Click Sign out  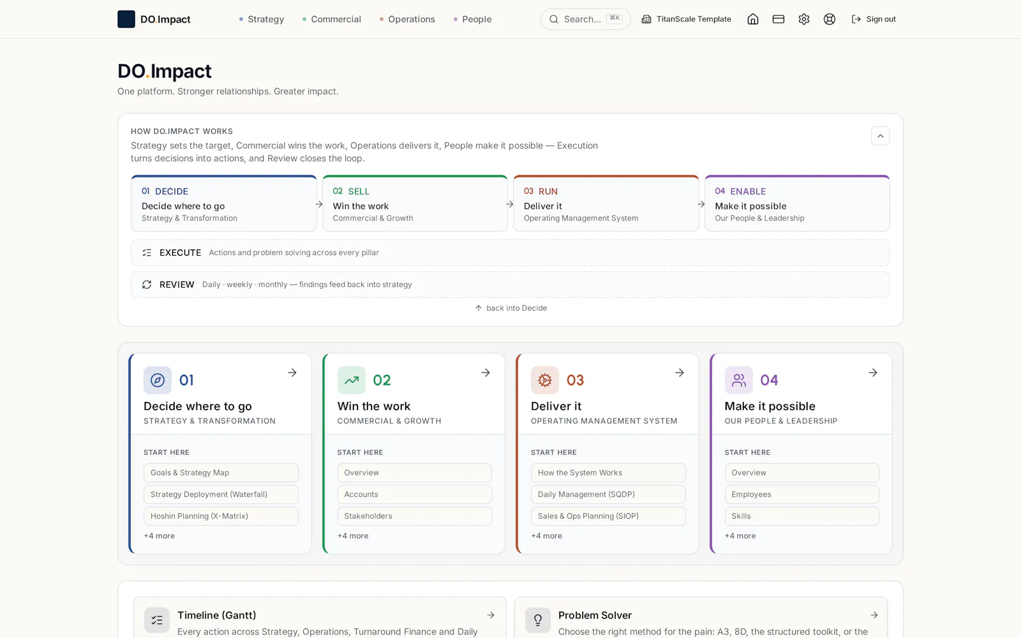pos(874,19)
